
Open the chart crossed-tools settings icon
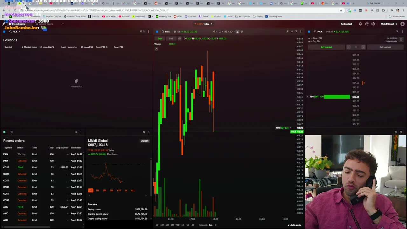[296, 31]
